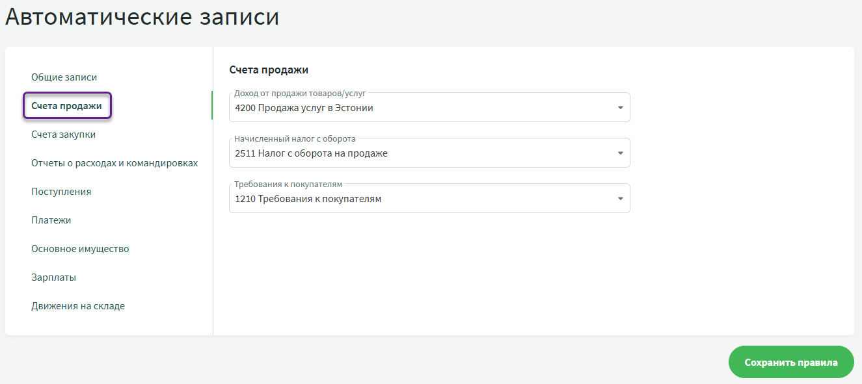This screenshot has width=862, height=384.
Task: Open the Зарплаты section
Action: pos(53,277)
